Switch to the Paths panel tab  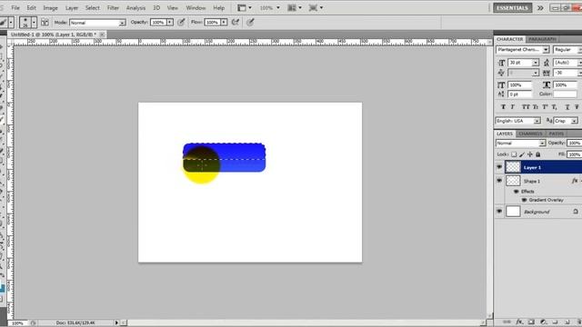(556, 134)
